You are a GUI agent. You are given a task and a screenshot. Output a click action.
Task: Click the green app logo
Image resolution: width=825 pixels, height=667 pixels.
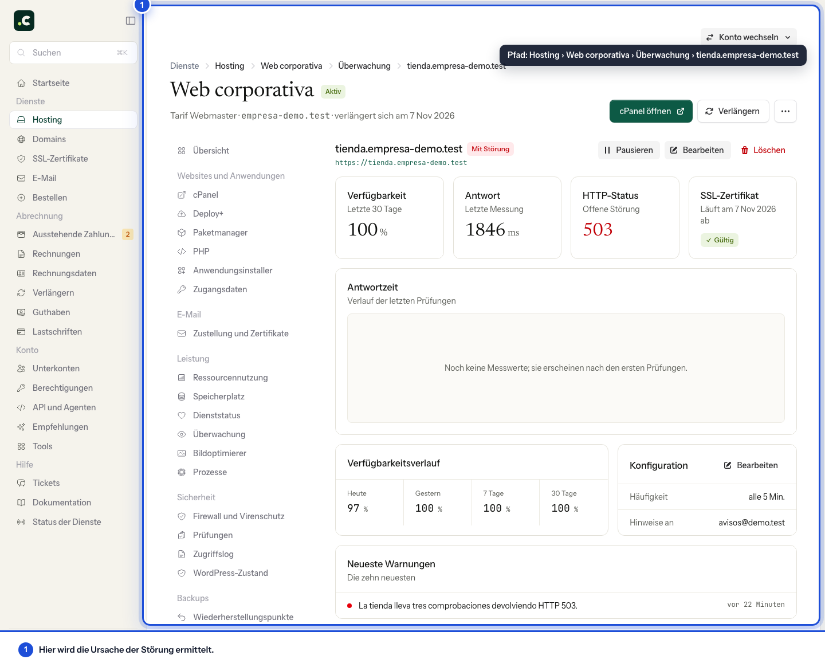click(x=24, y=21)
